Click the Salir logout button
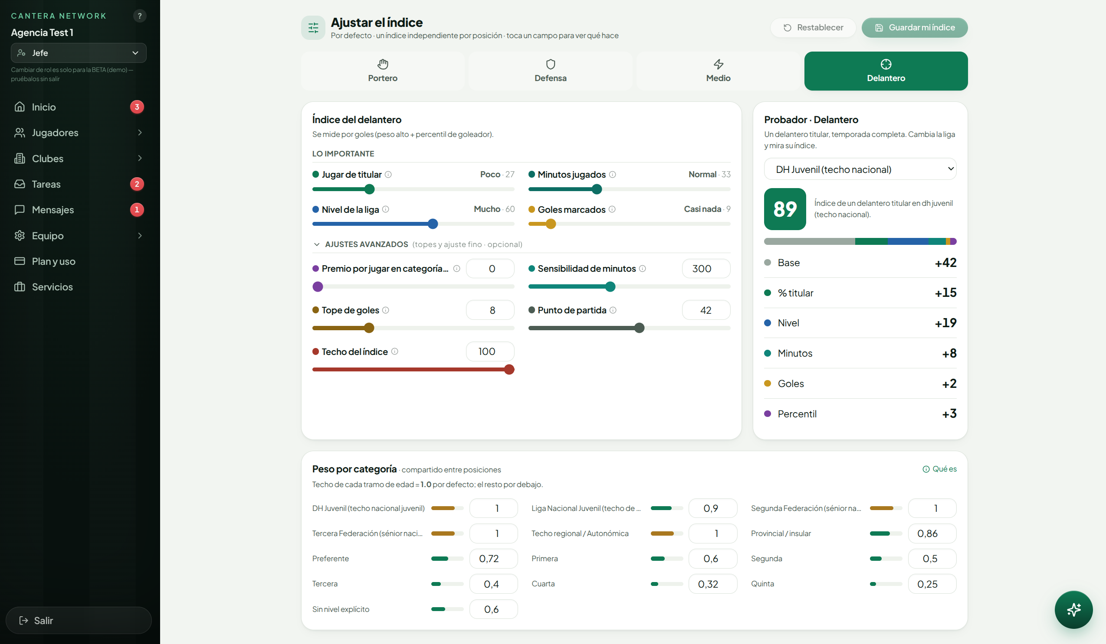Viewport: 1106px width, 644px height. click(79, 620)
